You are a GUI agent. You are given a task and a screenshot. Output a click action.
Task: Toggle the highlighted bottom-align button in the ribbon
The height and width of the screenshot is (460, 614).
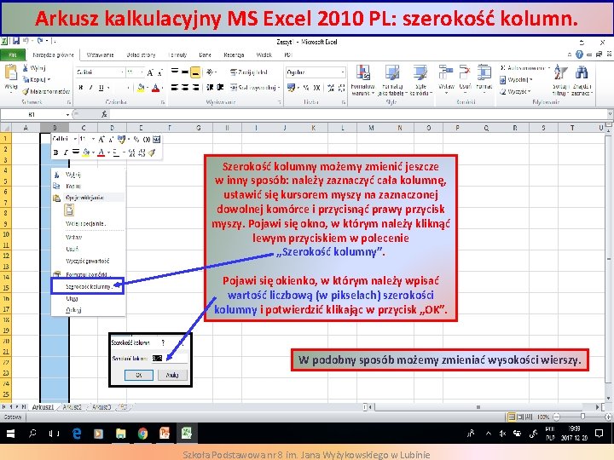pos(195,72)
